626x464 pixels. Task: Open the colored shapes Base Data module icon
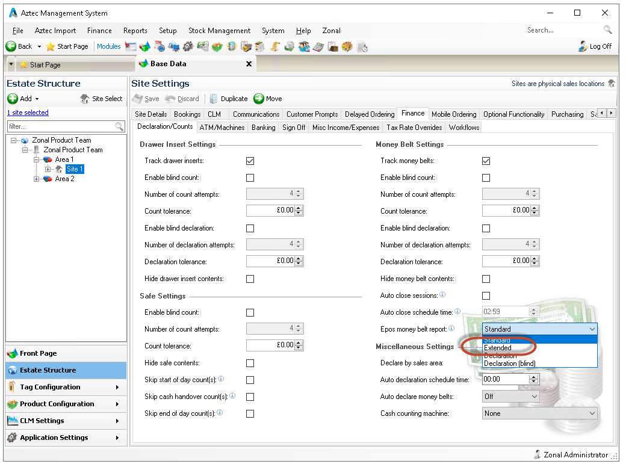[x=144, y=47]
